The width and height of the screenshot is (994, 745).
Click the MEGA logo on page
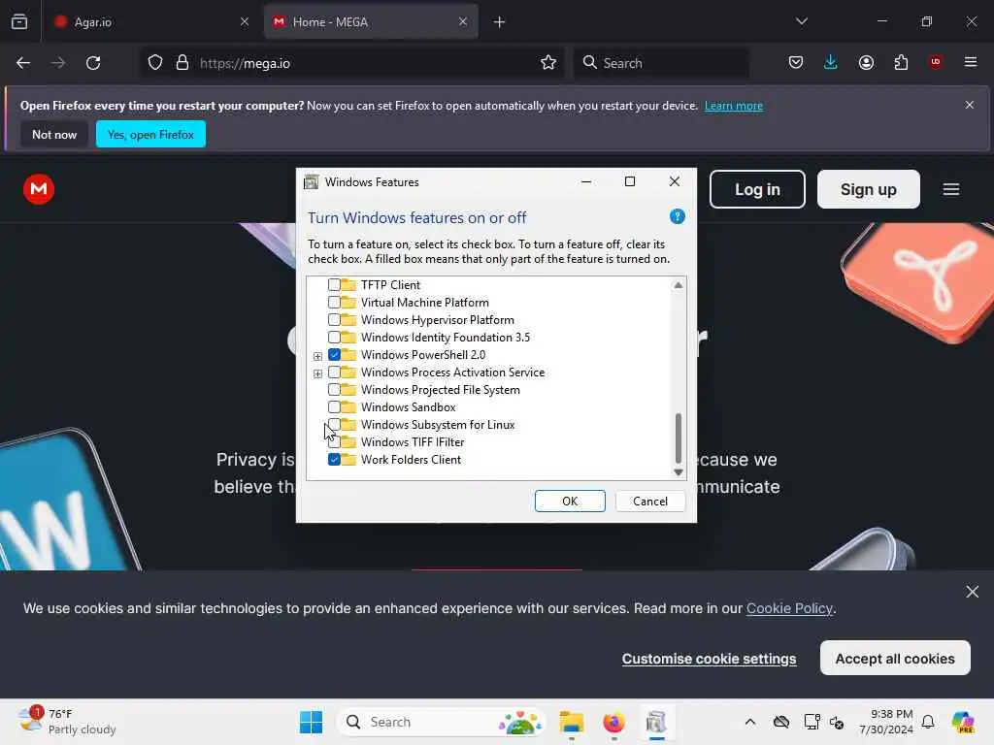(39, 189)
